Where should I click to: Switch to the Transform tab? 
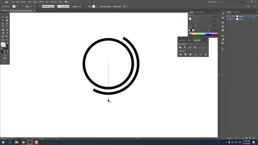pos(182,40)
